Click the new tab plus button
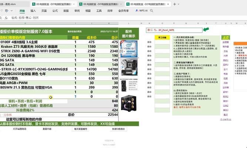 [x=174, y=4]
